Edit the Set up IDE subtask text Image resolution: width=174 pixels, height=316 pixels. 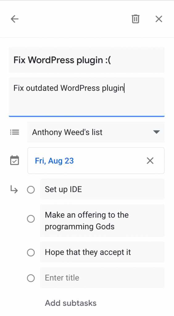pos(102,189)
